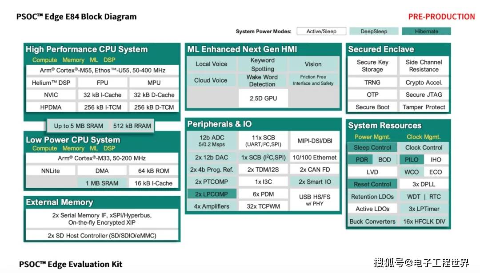Select the POR block
This screenshot has width=480, height=273.
360,159
